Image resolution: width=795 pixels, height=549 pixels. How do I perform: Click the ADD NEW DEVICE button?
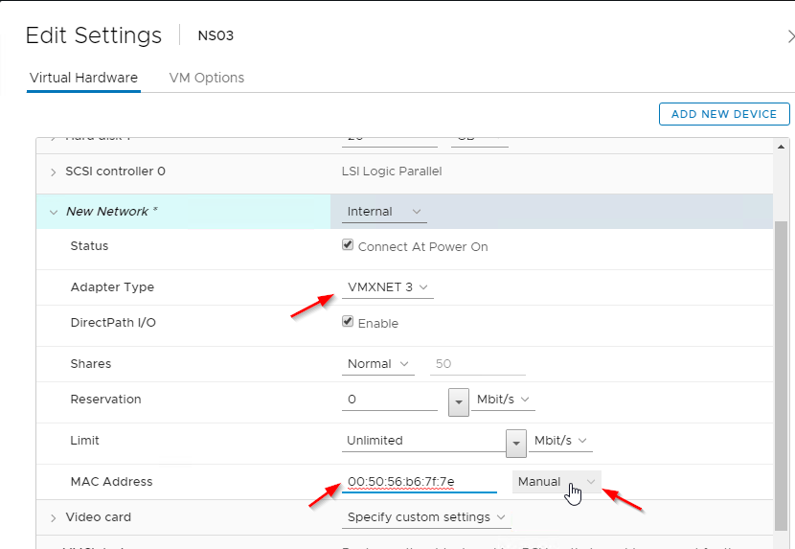click(x=723, y=114)
